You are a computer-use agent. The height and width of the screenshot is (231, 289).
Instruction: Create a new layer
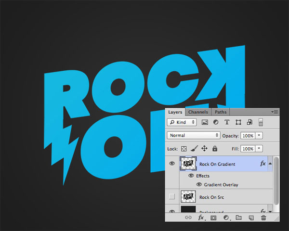pos(251,218)
